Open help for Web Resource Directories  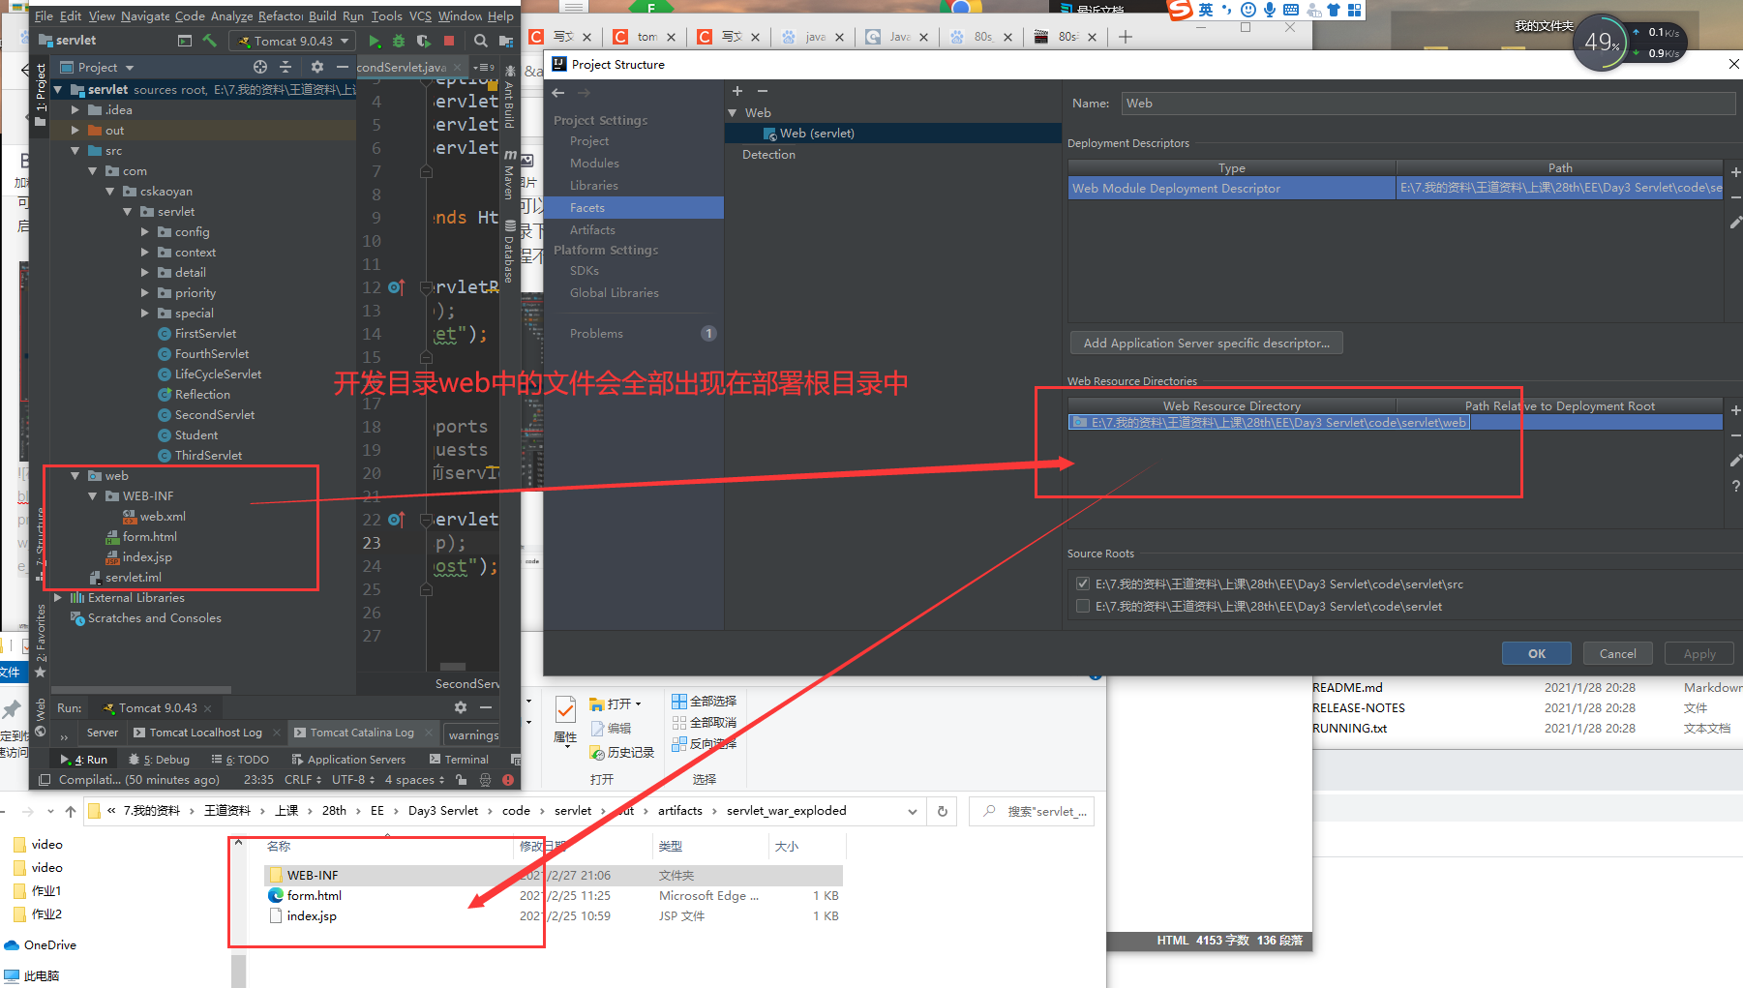click(1735, 486)
